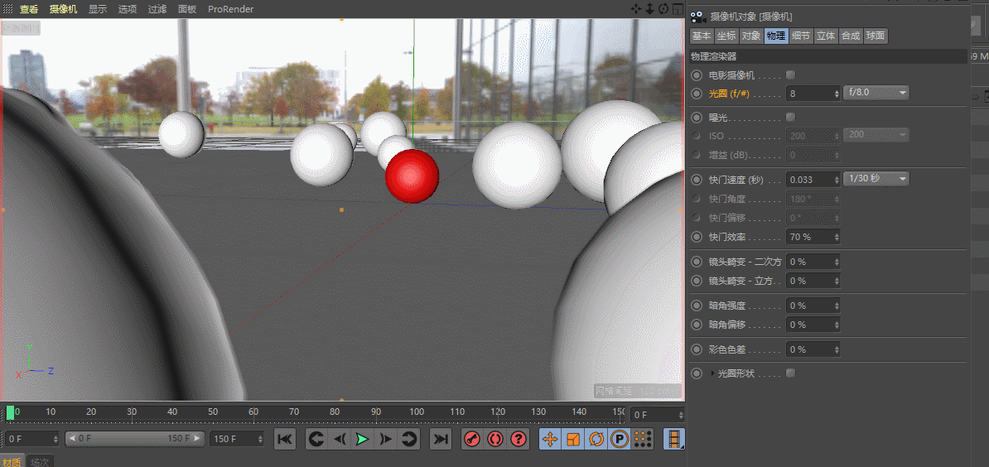Switch to the 立体 attribute tab

[x=826, y=36]
